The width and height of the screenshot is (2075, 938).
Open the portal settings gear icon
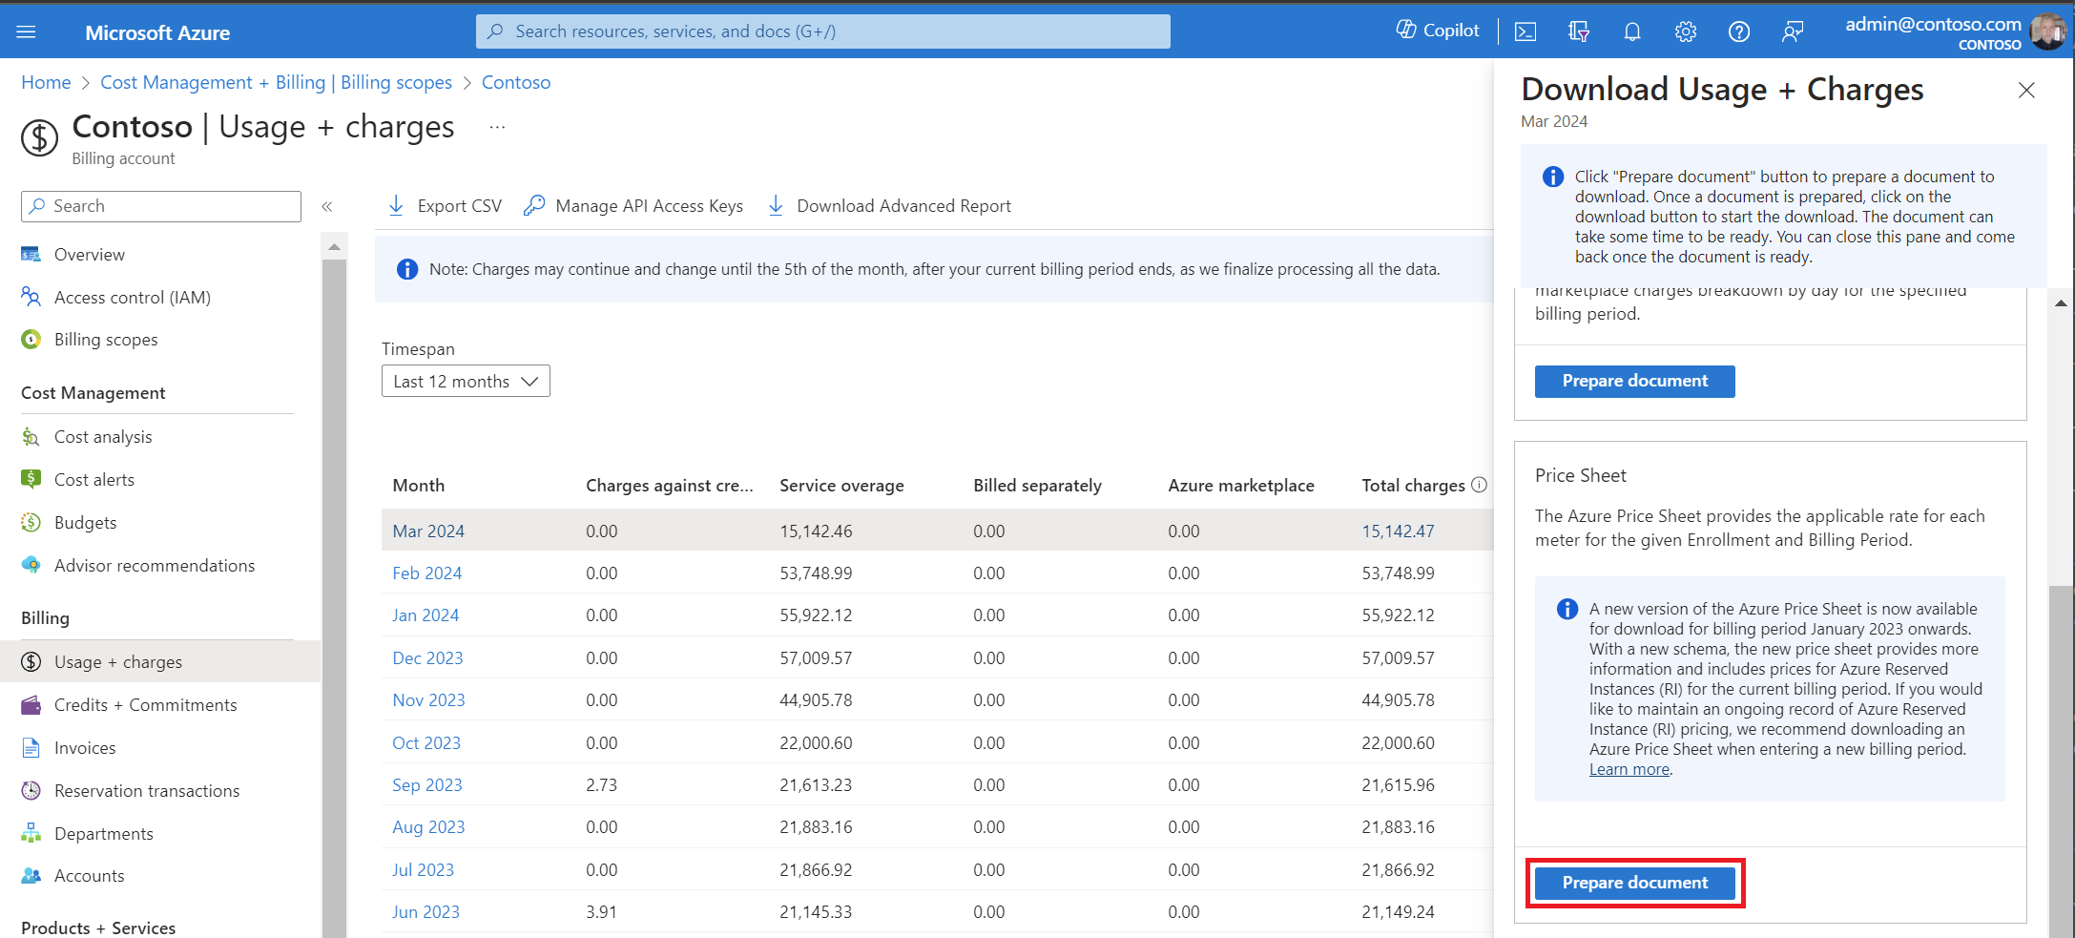point(1686,31)
